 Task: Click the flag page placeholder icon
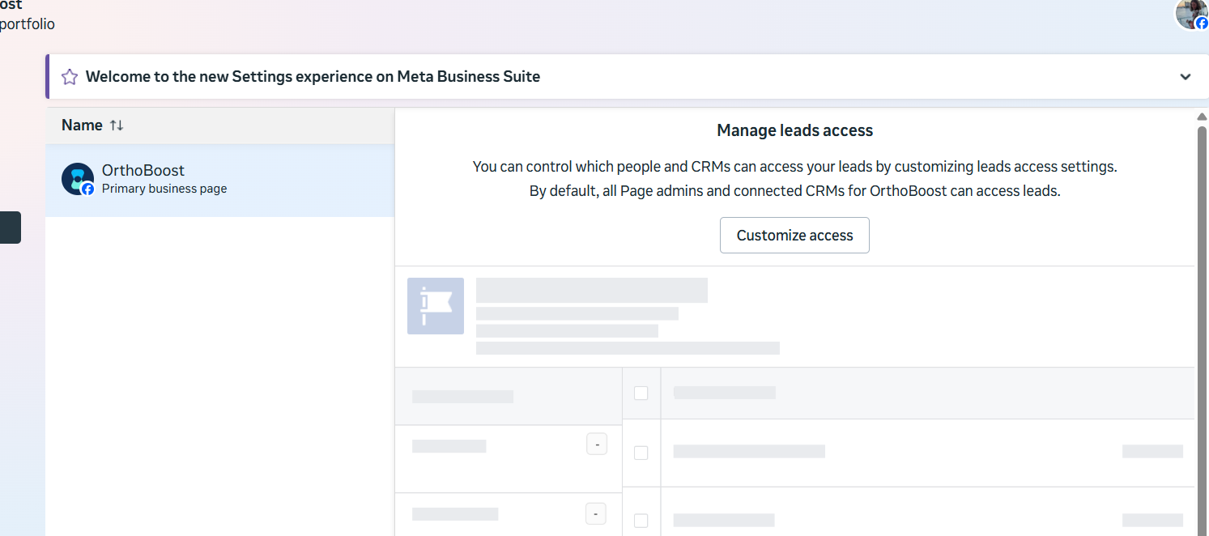pyautogui.click(x=436, y=306)
